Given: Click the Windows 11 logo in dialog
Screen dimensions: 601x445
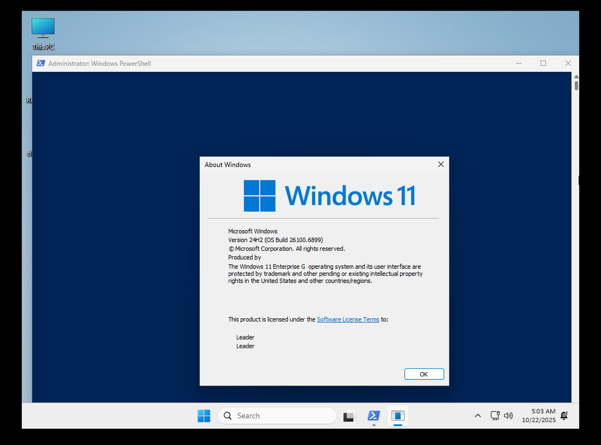Looking at the screenshot, I should coord(329,196).
